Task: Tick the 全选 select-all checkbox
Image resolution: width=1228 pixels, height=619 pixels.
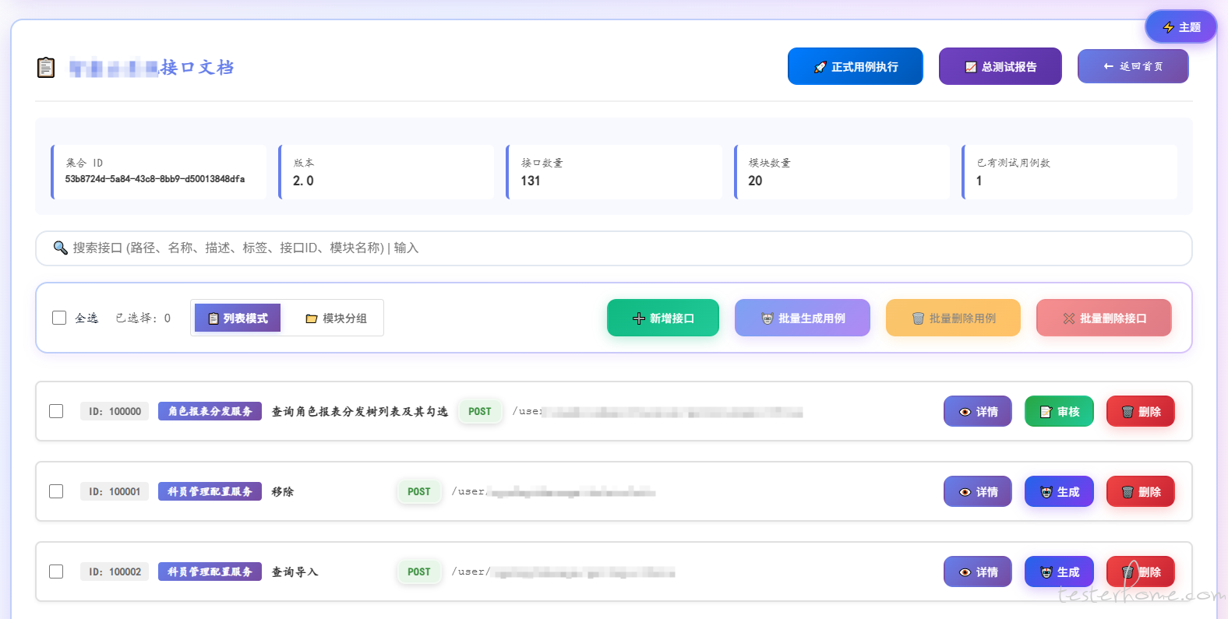Action: pyautogui.click(x=59, y=318)
